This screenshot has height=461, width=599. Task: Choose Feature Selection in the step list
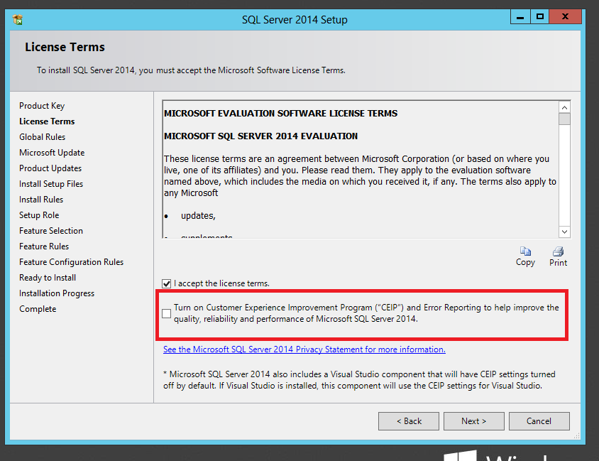coord(51,231)
